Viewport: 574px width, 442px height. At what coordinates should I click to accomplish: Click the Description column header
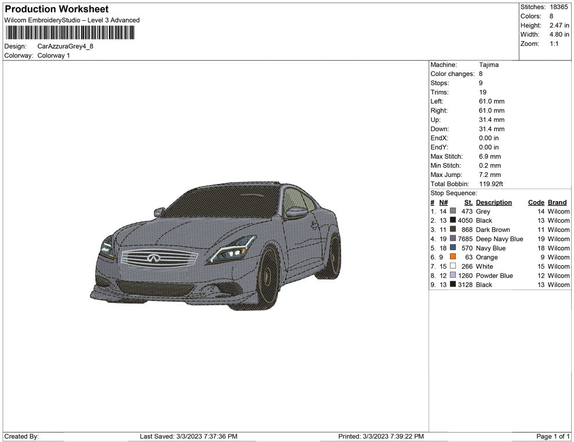click(493, 202)
